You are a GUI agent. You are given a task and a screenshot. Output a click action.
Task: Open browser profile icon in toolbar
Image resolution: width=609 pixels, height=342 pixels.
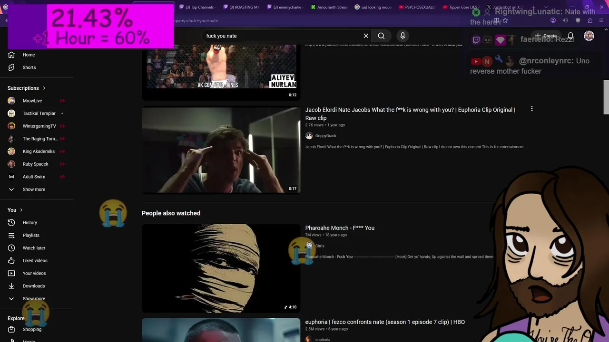click(553, 20)
